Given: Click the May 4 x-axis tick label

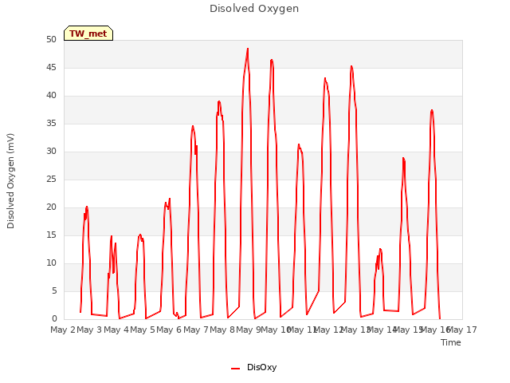Looking at the screenshot, I should coord(116,330).
